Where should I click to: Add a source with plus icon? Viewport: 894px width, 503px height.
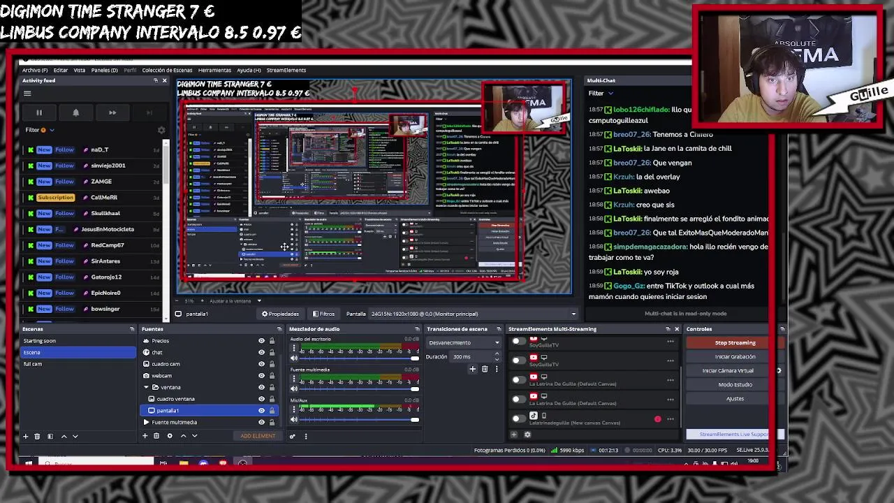pyautogui.click(x=145, y=436)
